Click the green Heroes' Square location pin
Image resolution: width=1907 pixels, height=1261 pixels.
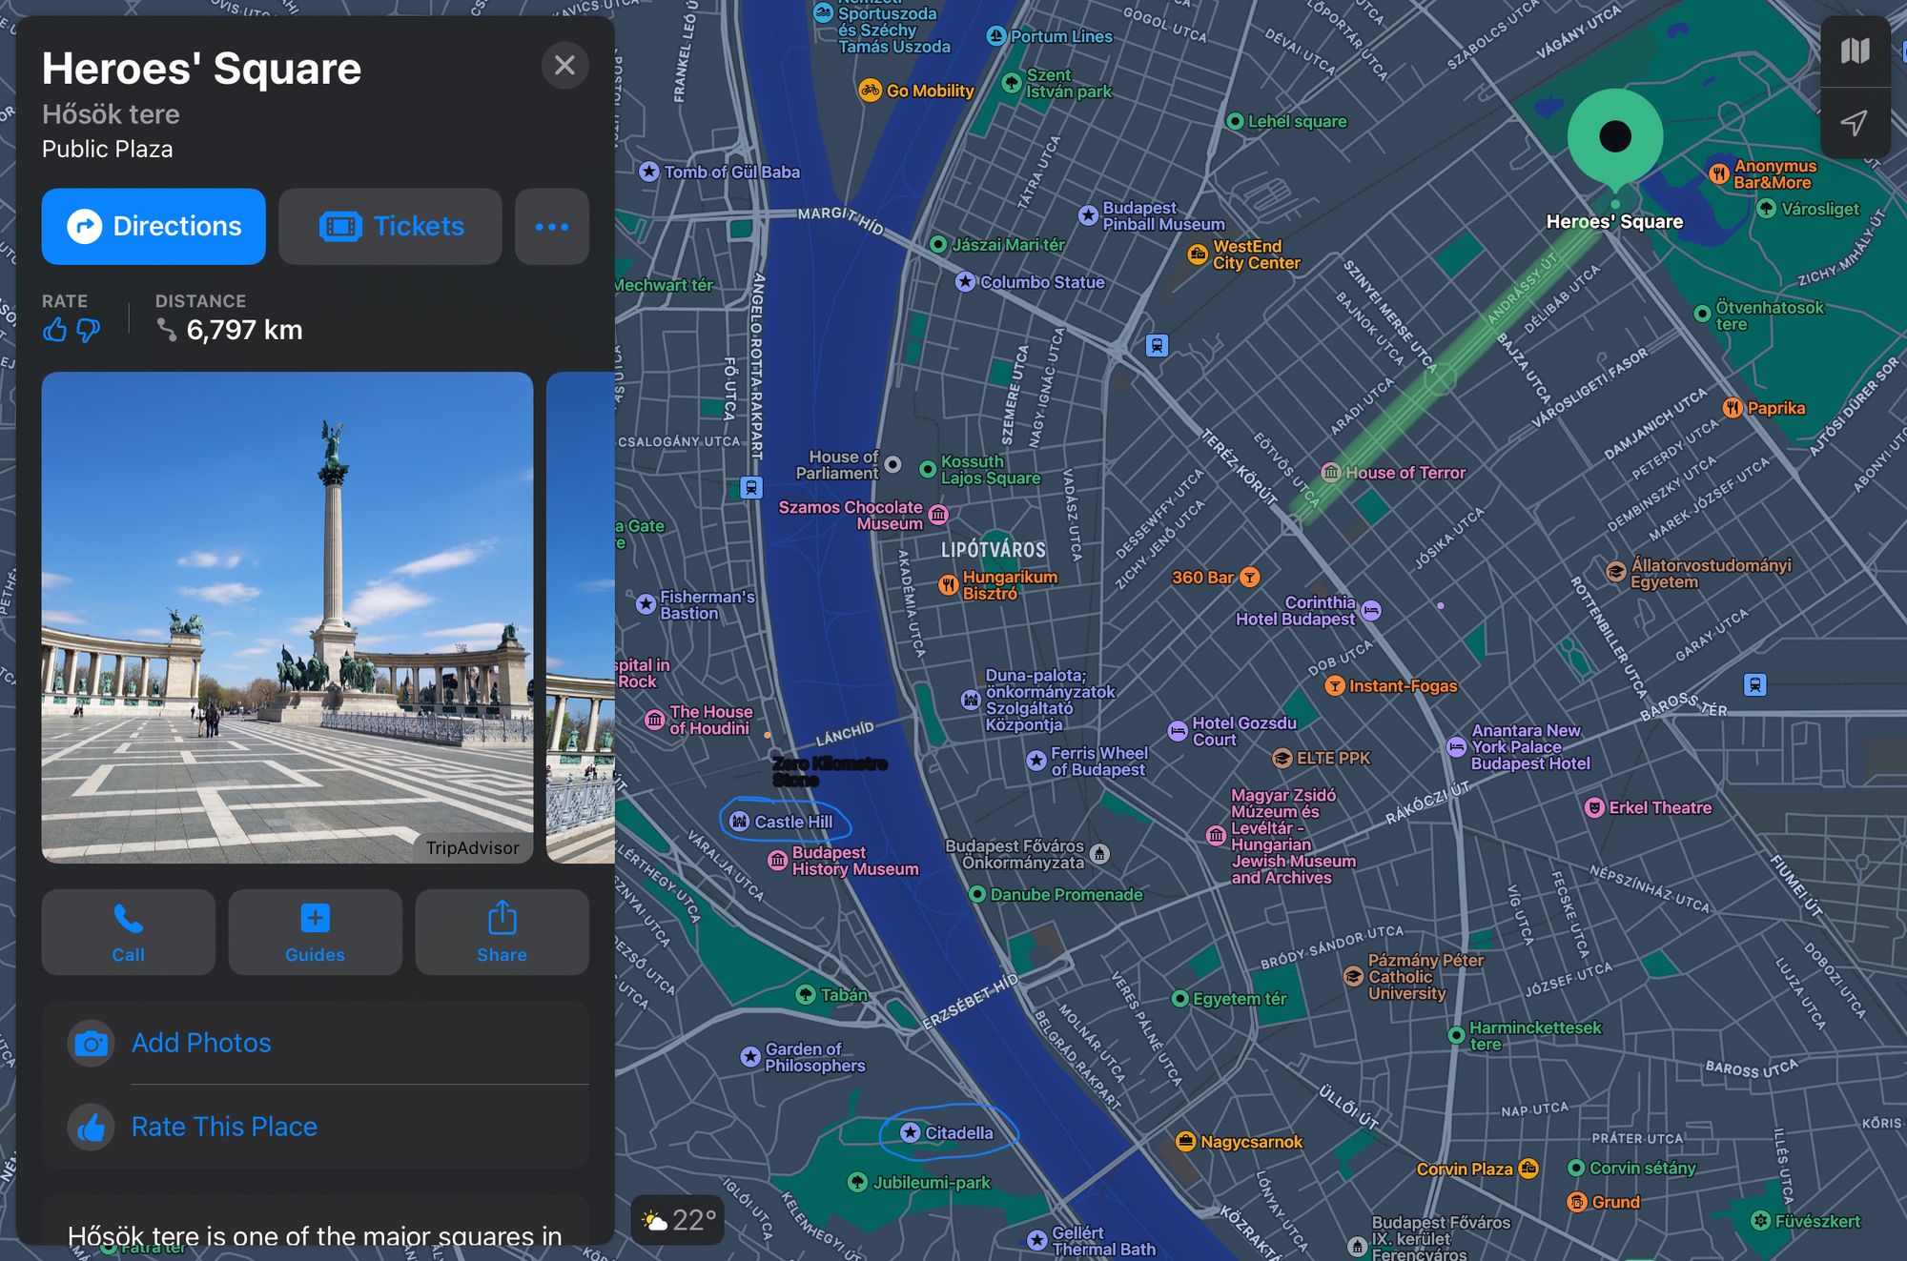coord(1614,138)
